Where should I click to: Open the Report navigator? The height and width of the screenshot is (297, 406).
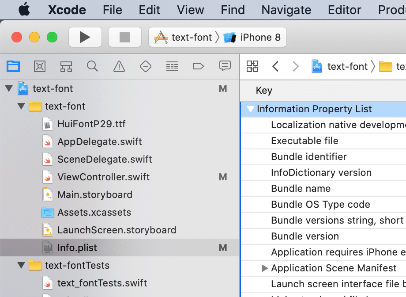point(225,66)
